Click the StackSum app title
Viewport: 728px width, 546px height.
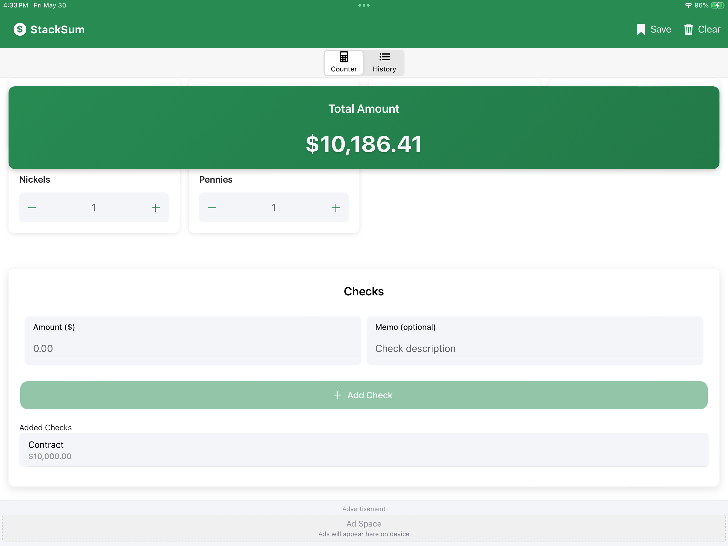tap(58, 29)
